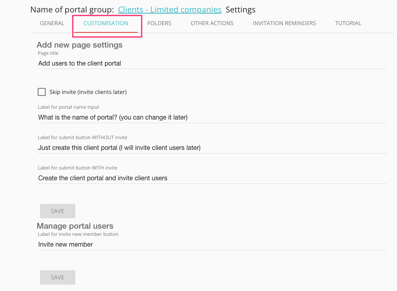Click the small 'Page title' caption
Viewport: 397px width, 291px height.
click(48, 53)
